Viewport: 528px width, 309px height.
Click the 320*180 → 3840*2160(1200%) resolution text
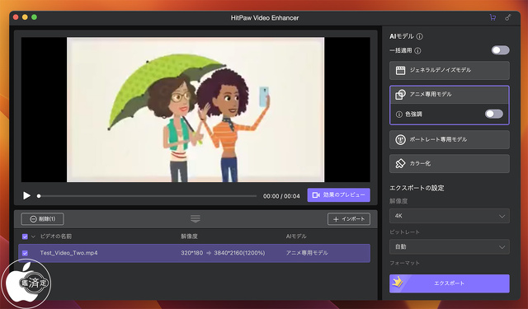(x=223, y=253)
